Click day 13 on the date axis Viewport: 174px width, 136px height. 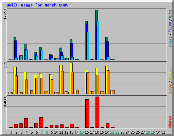tap(71, 132)
